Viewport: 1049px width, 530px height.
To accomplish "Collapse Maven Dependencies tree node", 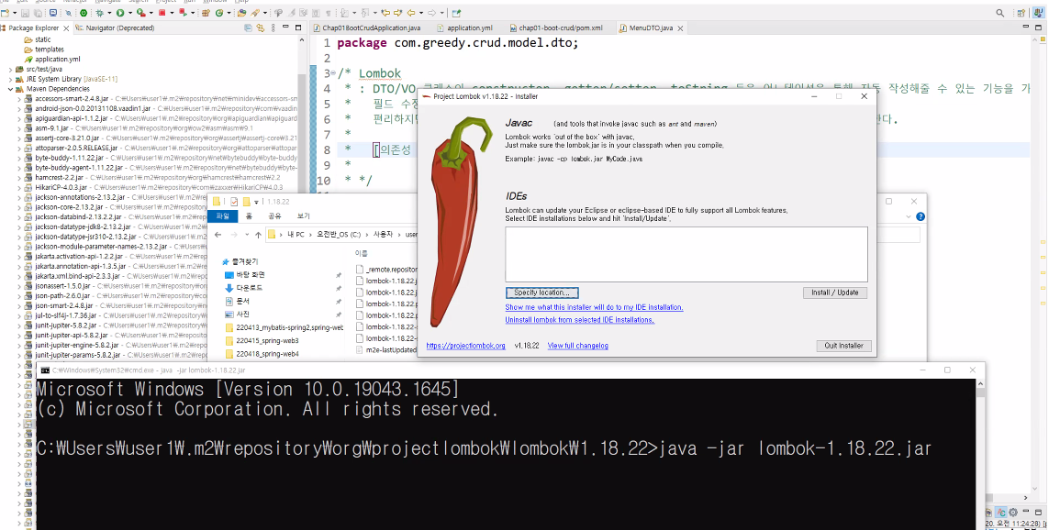I will click(x=10, y=89).
